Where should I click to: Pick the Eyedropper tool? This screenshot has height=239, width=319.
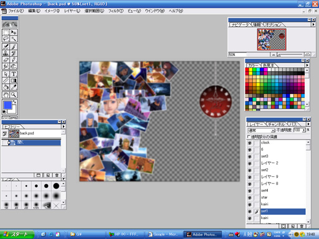pyautogui.click(x=14, y=87)
